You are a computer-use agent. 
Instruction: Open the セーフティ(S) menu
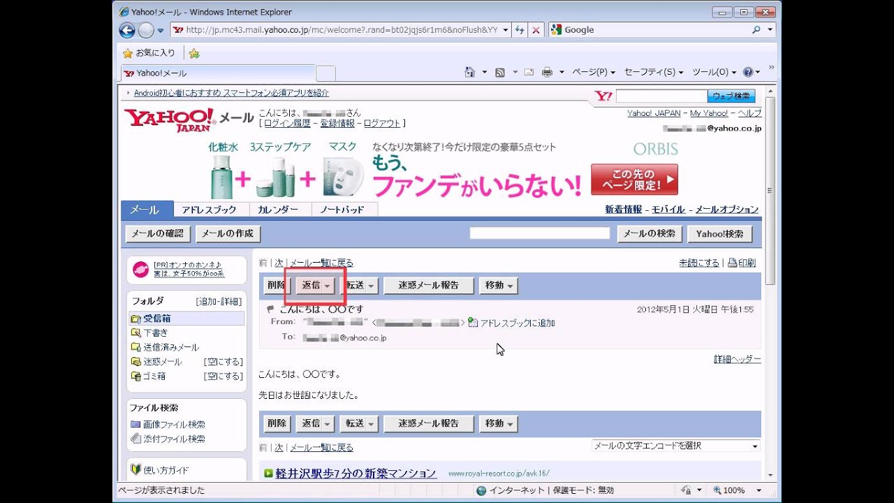point(654,72)
